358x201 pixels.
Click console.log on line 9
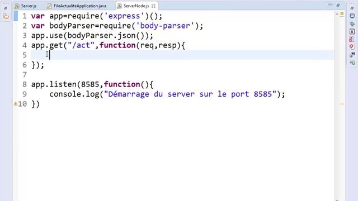pos(74,94)
